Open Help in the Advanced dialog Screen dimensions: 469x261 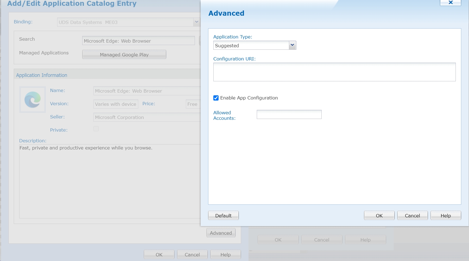point(446,216)
